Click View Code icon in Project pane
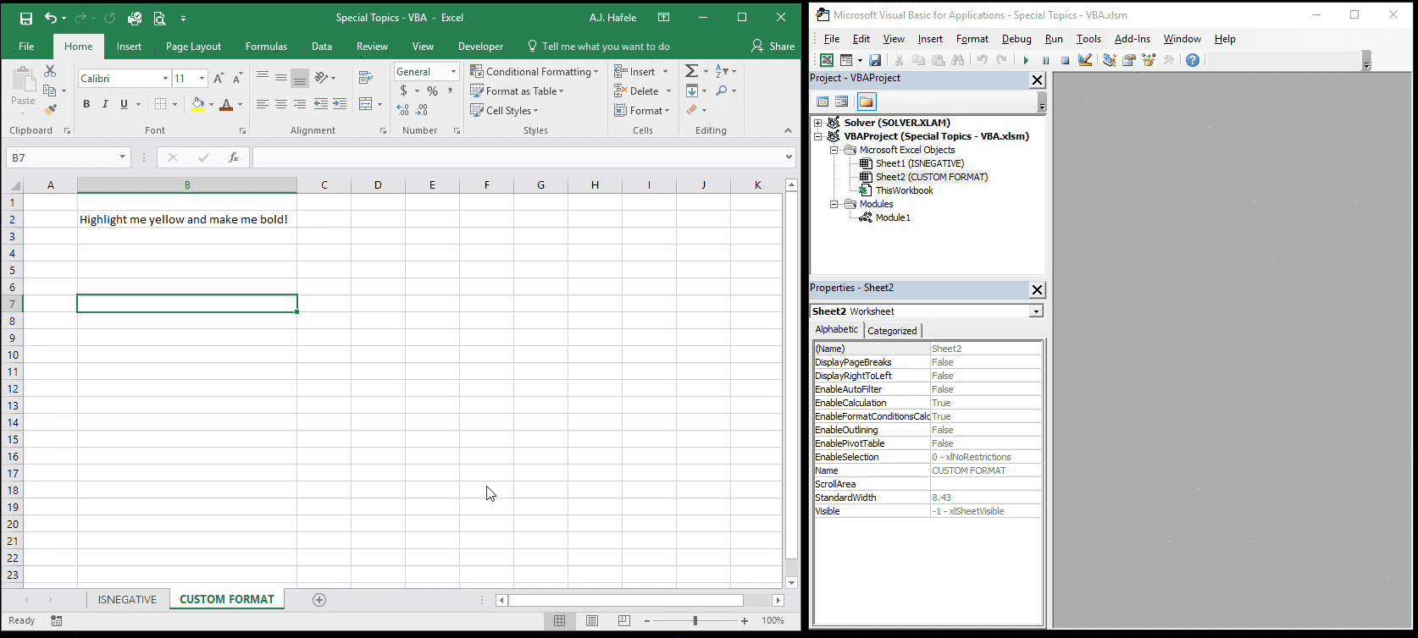Image resolution: width=1418 pixels, height=638 pixels. [x=823, y=102]
